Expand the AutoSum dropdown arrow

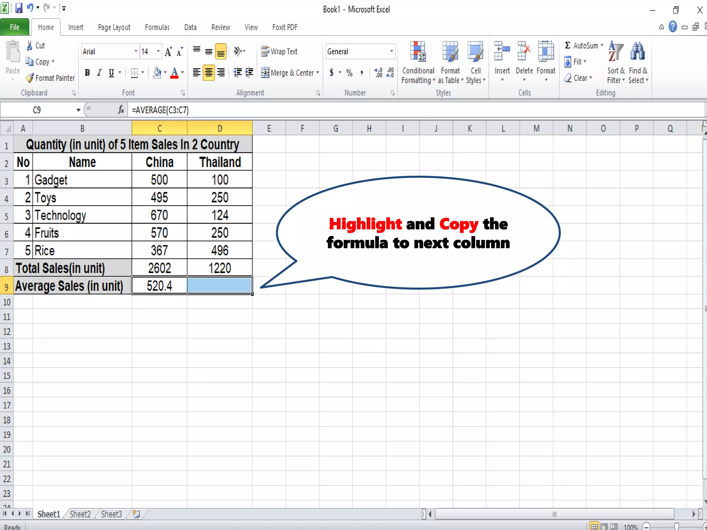coord(602,46)
